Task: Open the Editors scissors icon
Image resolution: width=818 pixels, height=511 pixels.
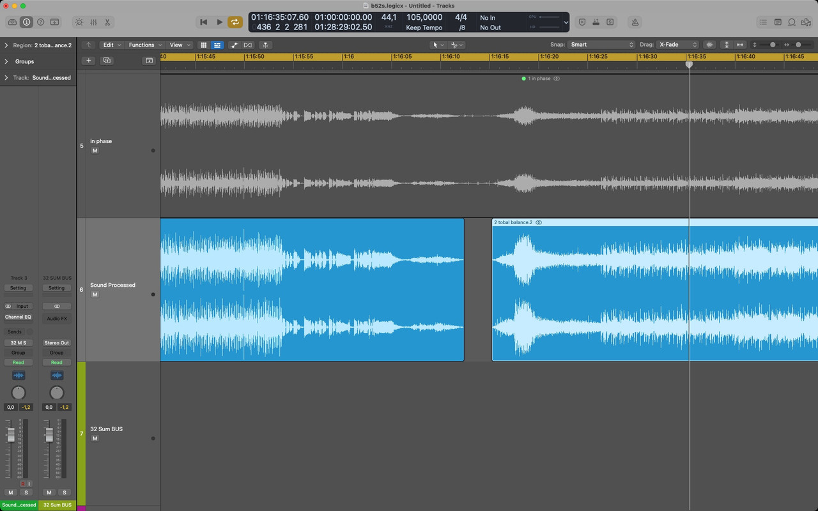Action: tap(107, 22)
